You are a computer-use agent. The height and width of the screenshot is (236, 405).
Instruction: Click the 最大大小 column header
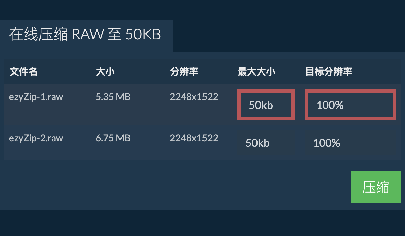pos(256,71)
